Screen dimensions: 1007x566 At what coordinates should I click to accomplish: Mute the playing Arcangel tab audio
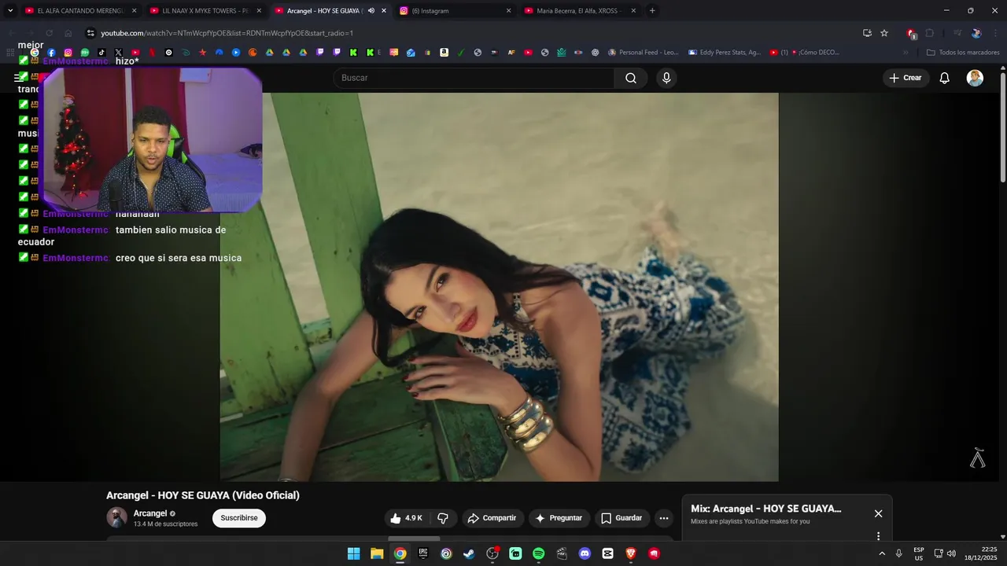pyautogui.click(x=371, y=11)
